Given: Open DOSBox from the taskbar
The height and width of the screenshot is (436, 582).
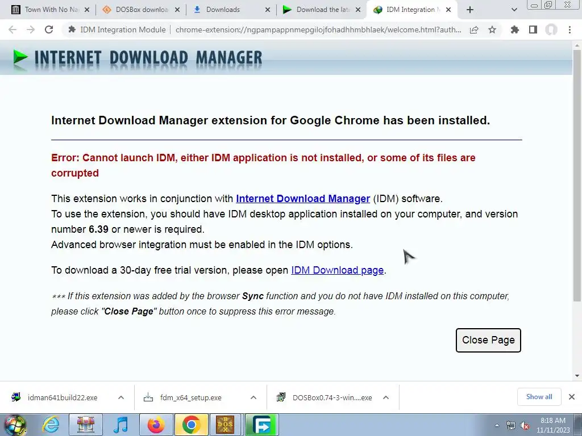Looking at the screenshot, I should [x=226, y=425].
